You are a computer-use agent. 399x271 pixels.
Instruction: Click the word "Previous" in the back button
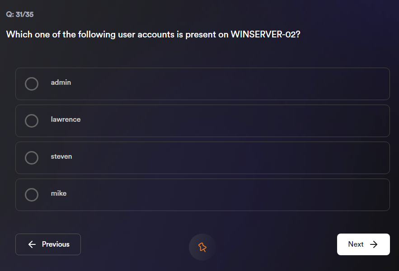pos(56,244)
